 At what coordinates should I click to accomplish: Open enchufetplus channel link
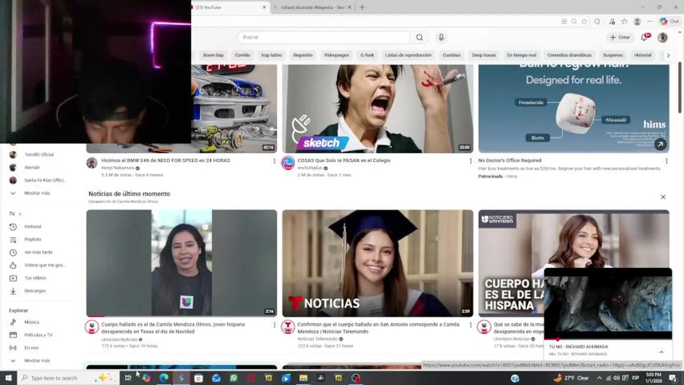click(310, 168)
